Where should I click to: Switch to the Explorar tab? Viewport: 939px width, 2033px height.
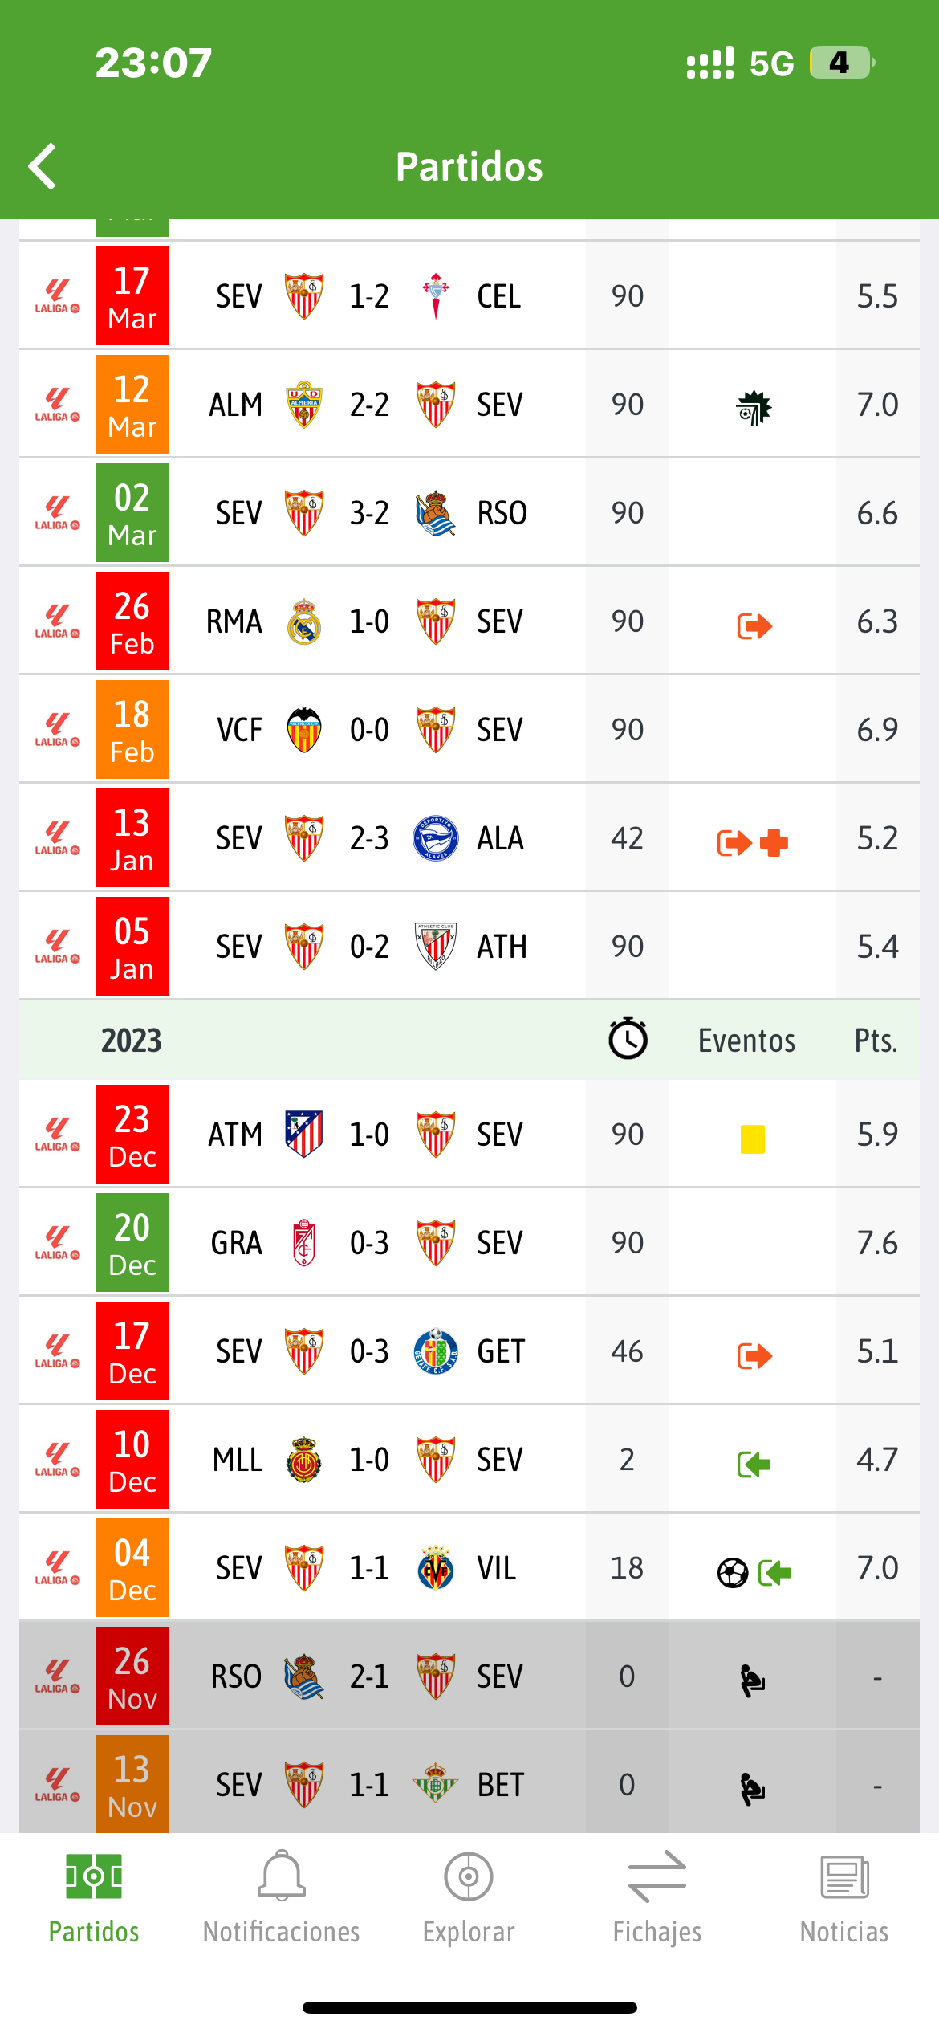coord(469,1898)
